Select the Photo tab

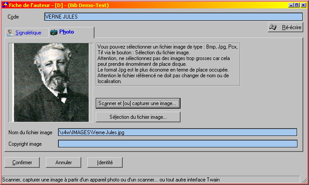[72, 32]
